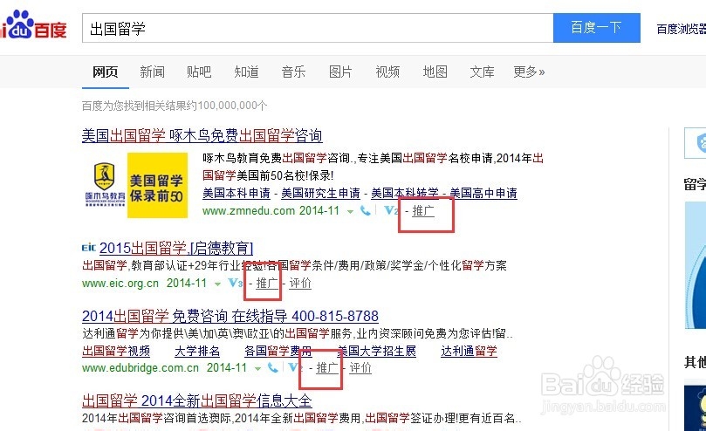Click 评价 on the edubridge.com.cn result
706x431 pixels.
360,368
